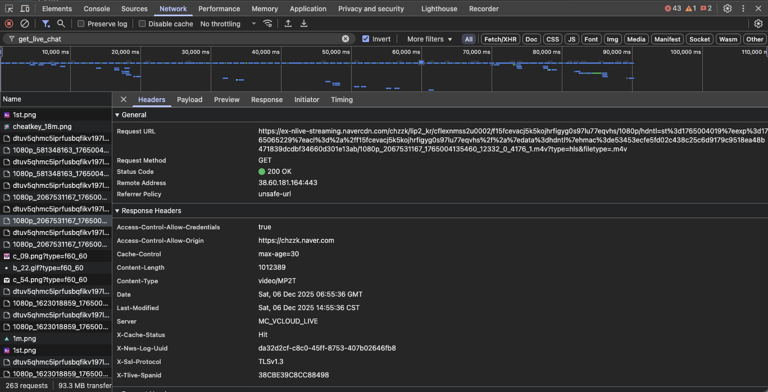Open the Timing tab
Image resolution: width=768 pixels, height=392 pixels.
[x=342, y=99]
